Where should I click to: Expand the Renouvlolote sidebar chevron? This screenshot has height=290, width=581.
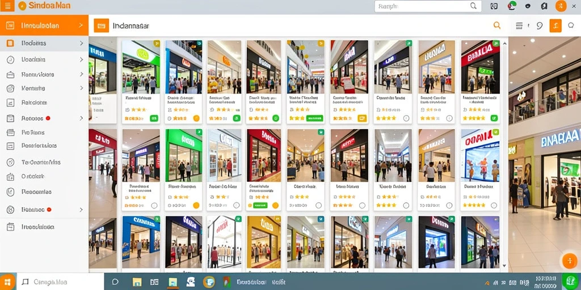coord(81,74)
